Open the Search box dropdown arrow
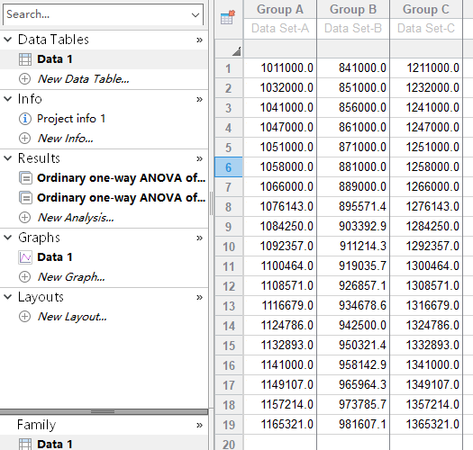 click(x=196, y=14)
